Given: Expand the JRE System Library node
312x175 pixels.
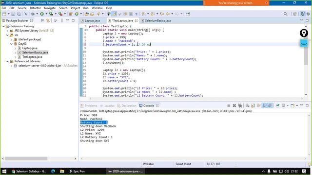Looking at the screenshot, I should pyautogui.click(x=7, y=31).
